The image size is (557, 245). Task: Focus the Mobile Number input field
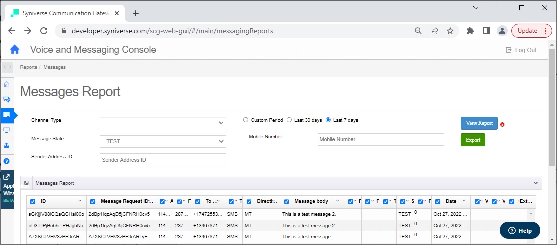point(381,140)
